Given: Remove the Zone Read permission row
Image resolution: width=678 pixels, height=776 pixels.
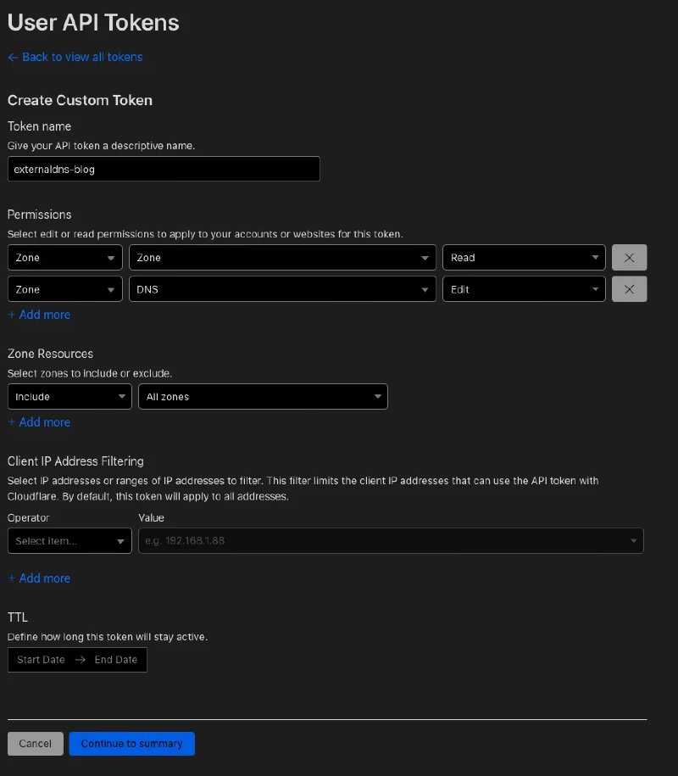Looking at the screenshot, I should click(629, 257).
